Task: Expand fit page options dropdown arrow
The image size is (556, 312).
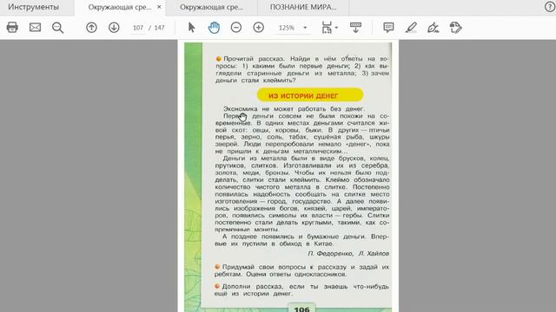Action: [336, 28]
